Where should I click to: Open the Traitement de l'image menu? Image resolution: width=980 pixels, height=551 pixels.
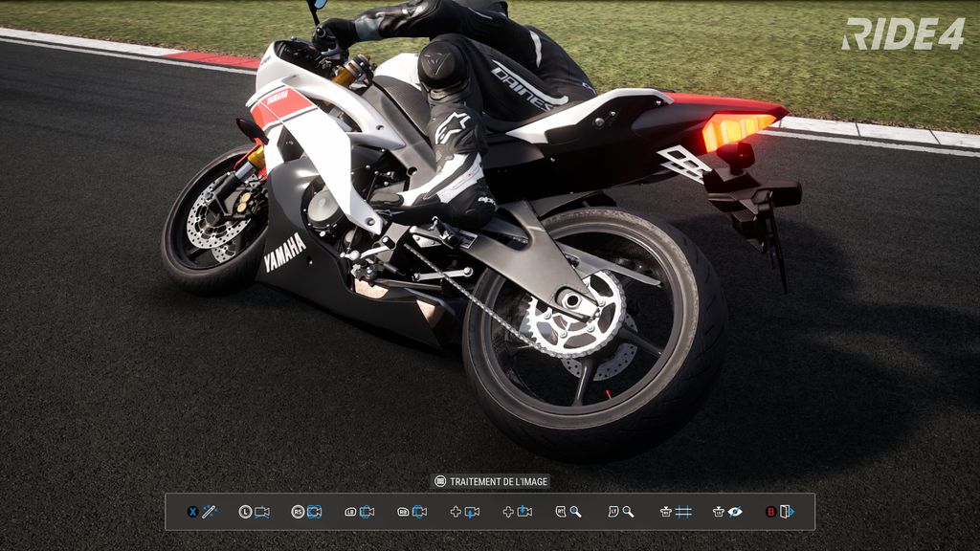coord(491,482)
